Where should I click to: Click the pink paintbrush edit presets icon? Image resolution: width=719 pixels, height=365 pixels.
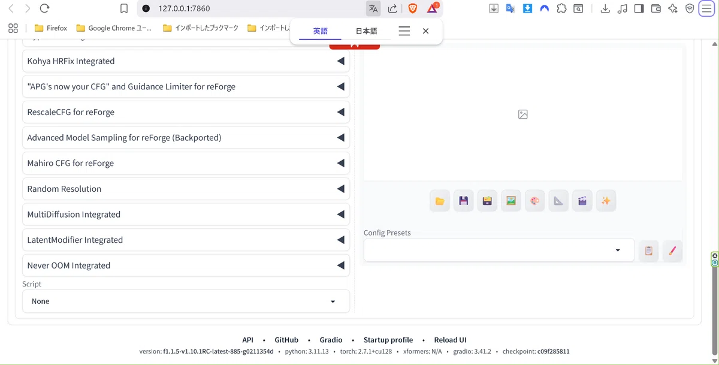pyautogui.click(x=672, y=251)
